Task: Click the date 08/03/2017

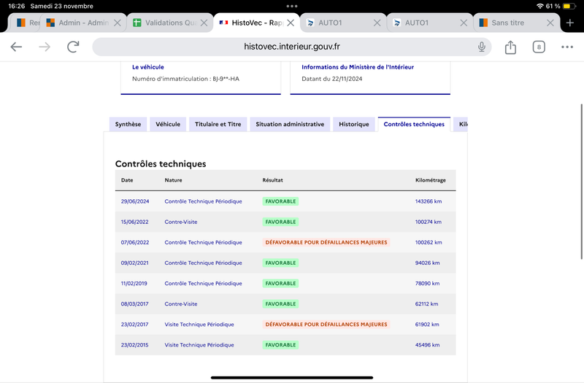Action: (134, 303)
